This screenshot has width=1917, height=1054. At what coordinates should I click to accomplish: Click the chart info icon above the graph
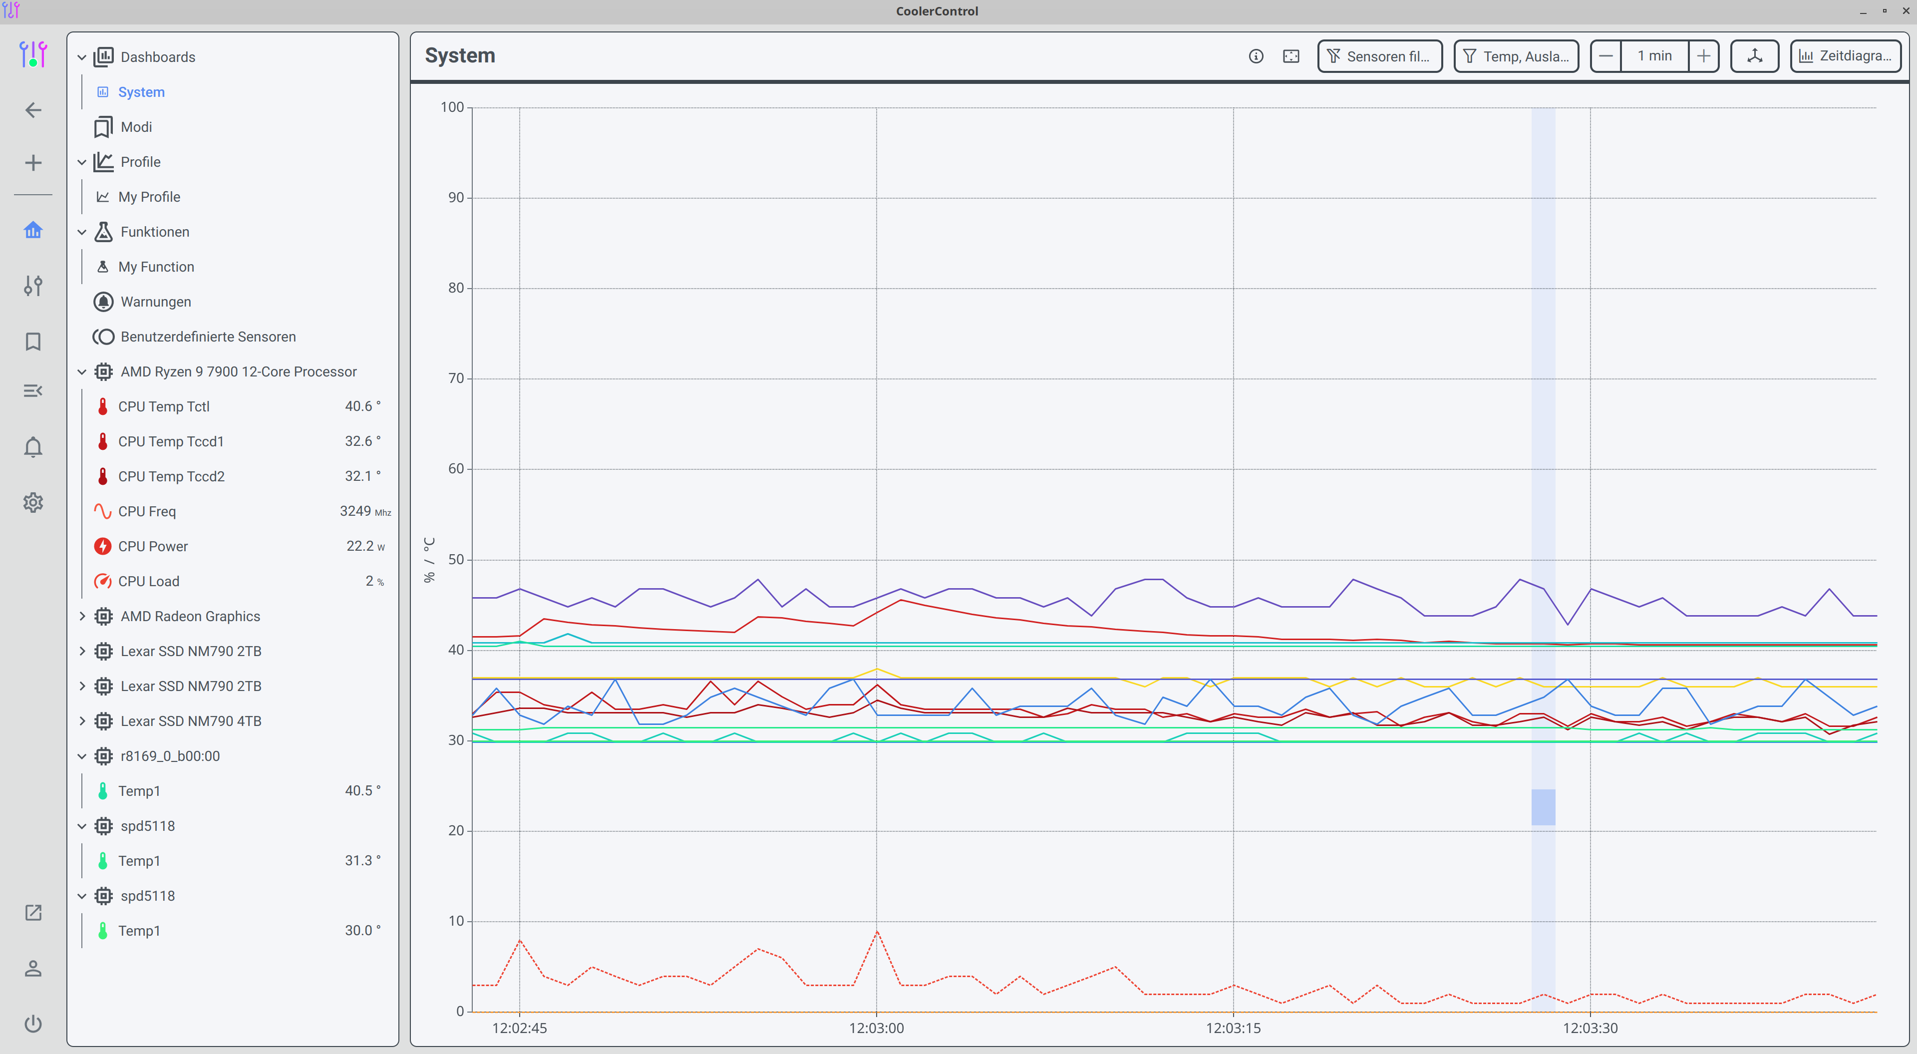pyautogui.click(x=1256, y=56)
